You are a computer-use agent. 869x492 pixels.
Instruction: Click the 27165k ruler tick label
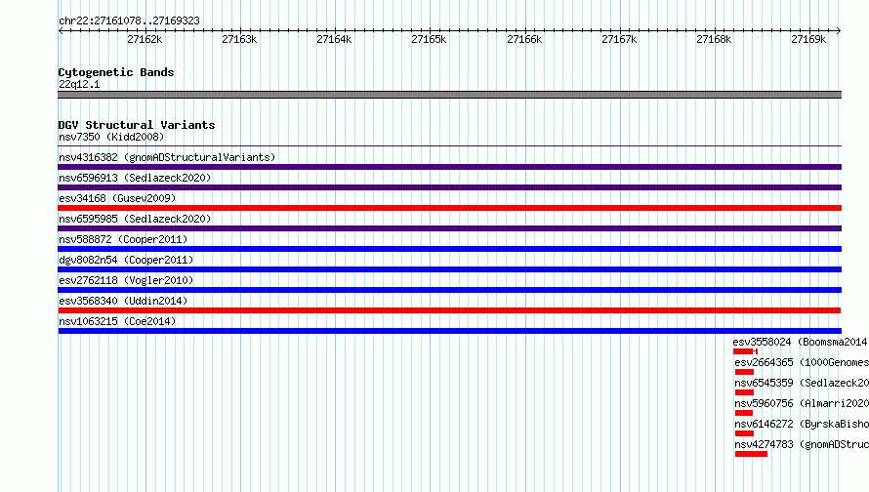tap(429, 39)
